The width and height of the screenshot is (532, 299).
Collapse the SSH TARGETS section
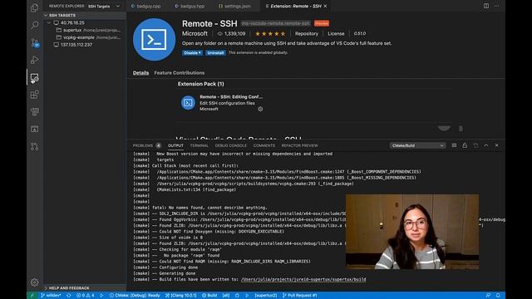coord(62,15)
